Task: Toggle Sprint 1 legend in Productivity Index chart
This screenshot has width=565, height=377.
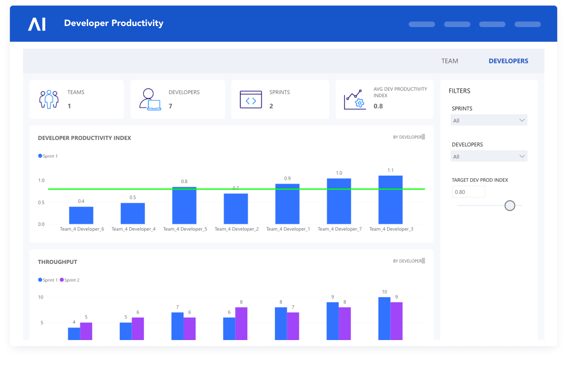Action: click(48, 156)
